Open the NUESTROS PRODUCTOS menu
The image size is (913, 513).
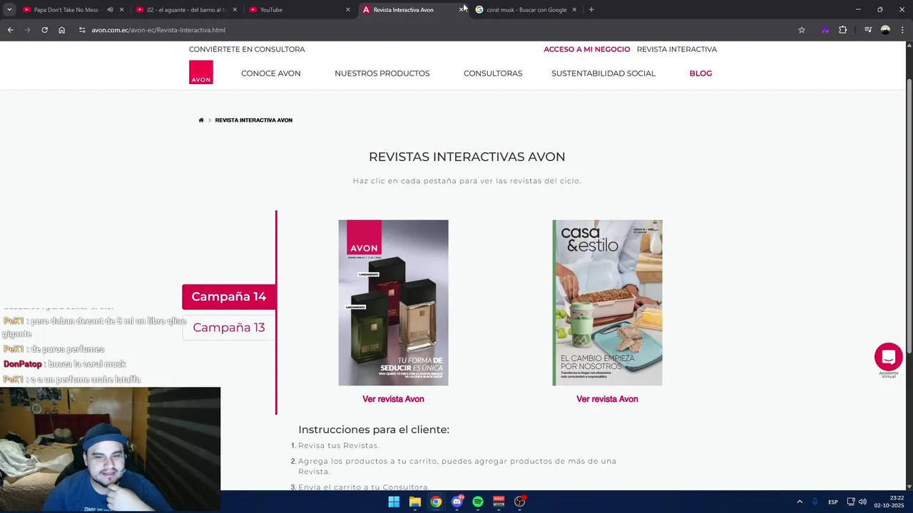(x=382, y=73)
